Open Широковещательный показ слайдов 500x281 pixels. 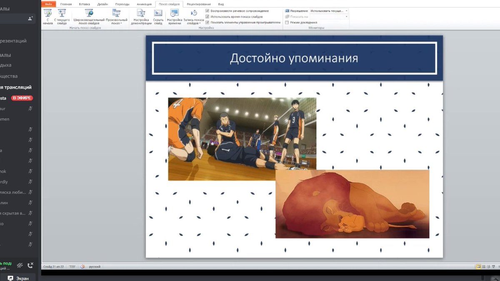tap(89, 17)
